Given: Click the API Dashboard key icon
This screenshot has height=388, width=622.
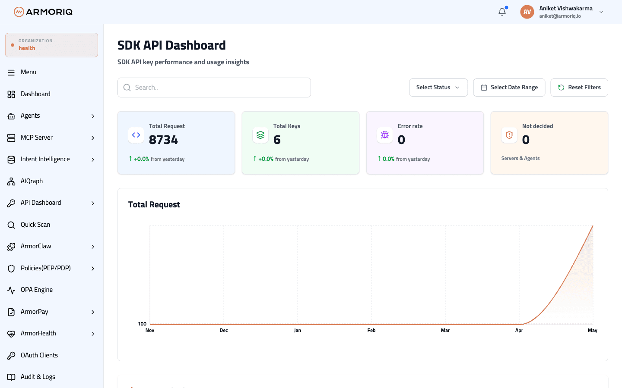Looking at the screenshot, I should (11, 203).
